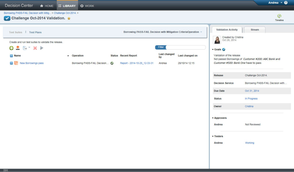Mark release as favorite with star icon

point(69,19)
